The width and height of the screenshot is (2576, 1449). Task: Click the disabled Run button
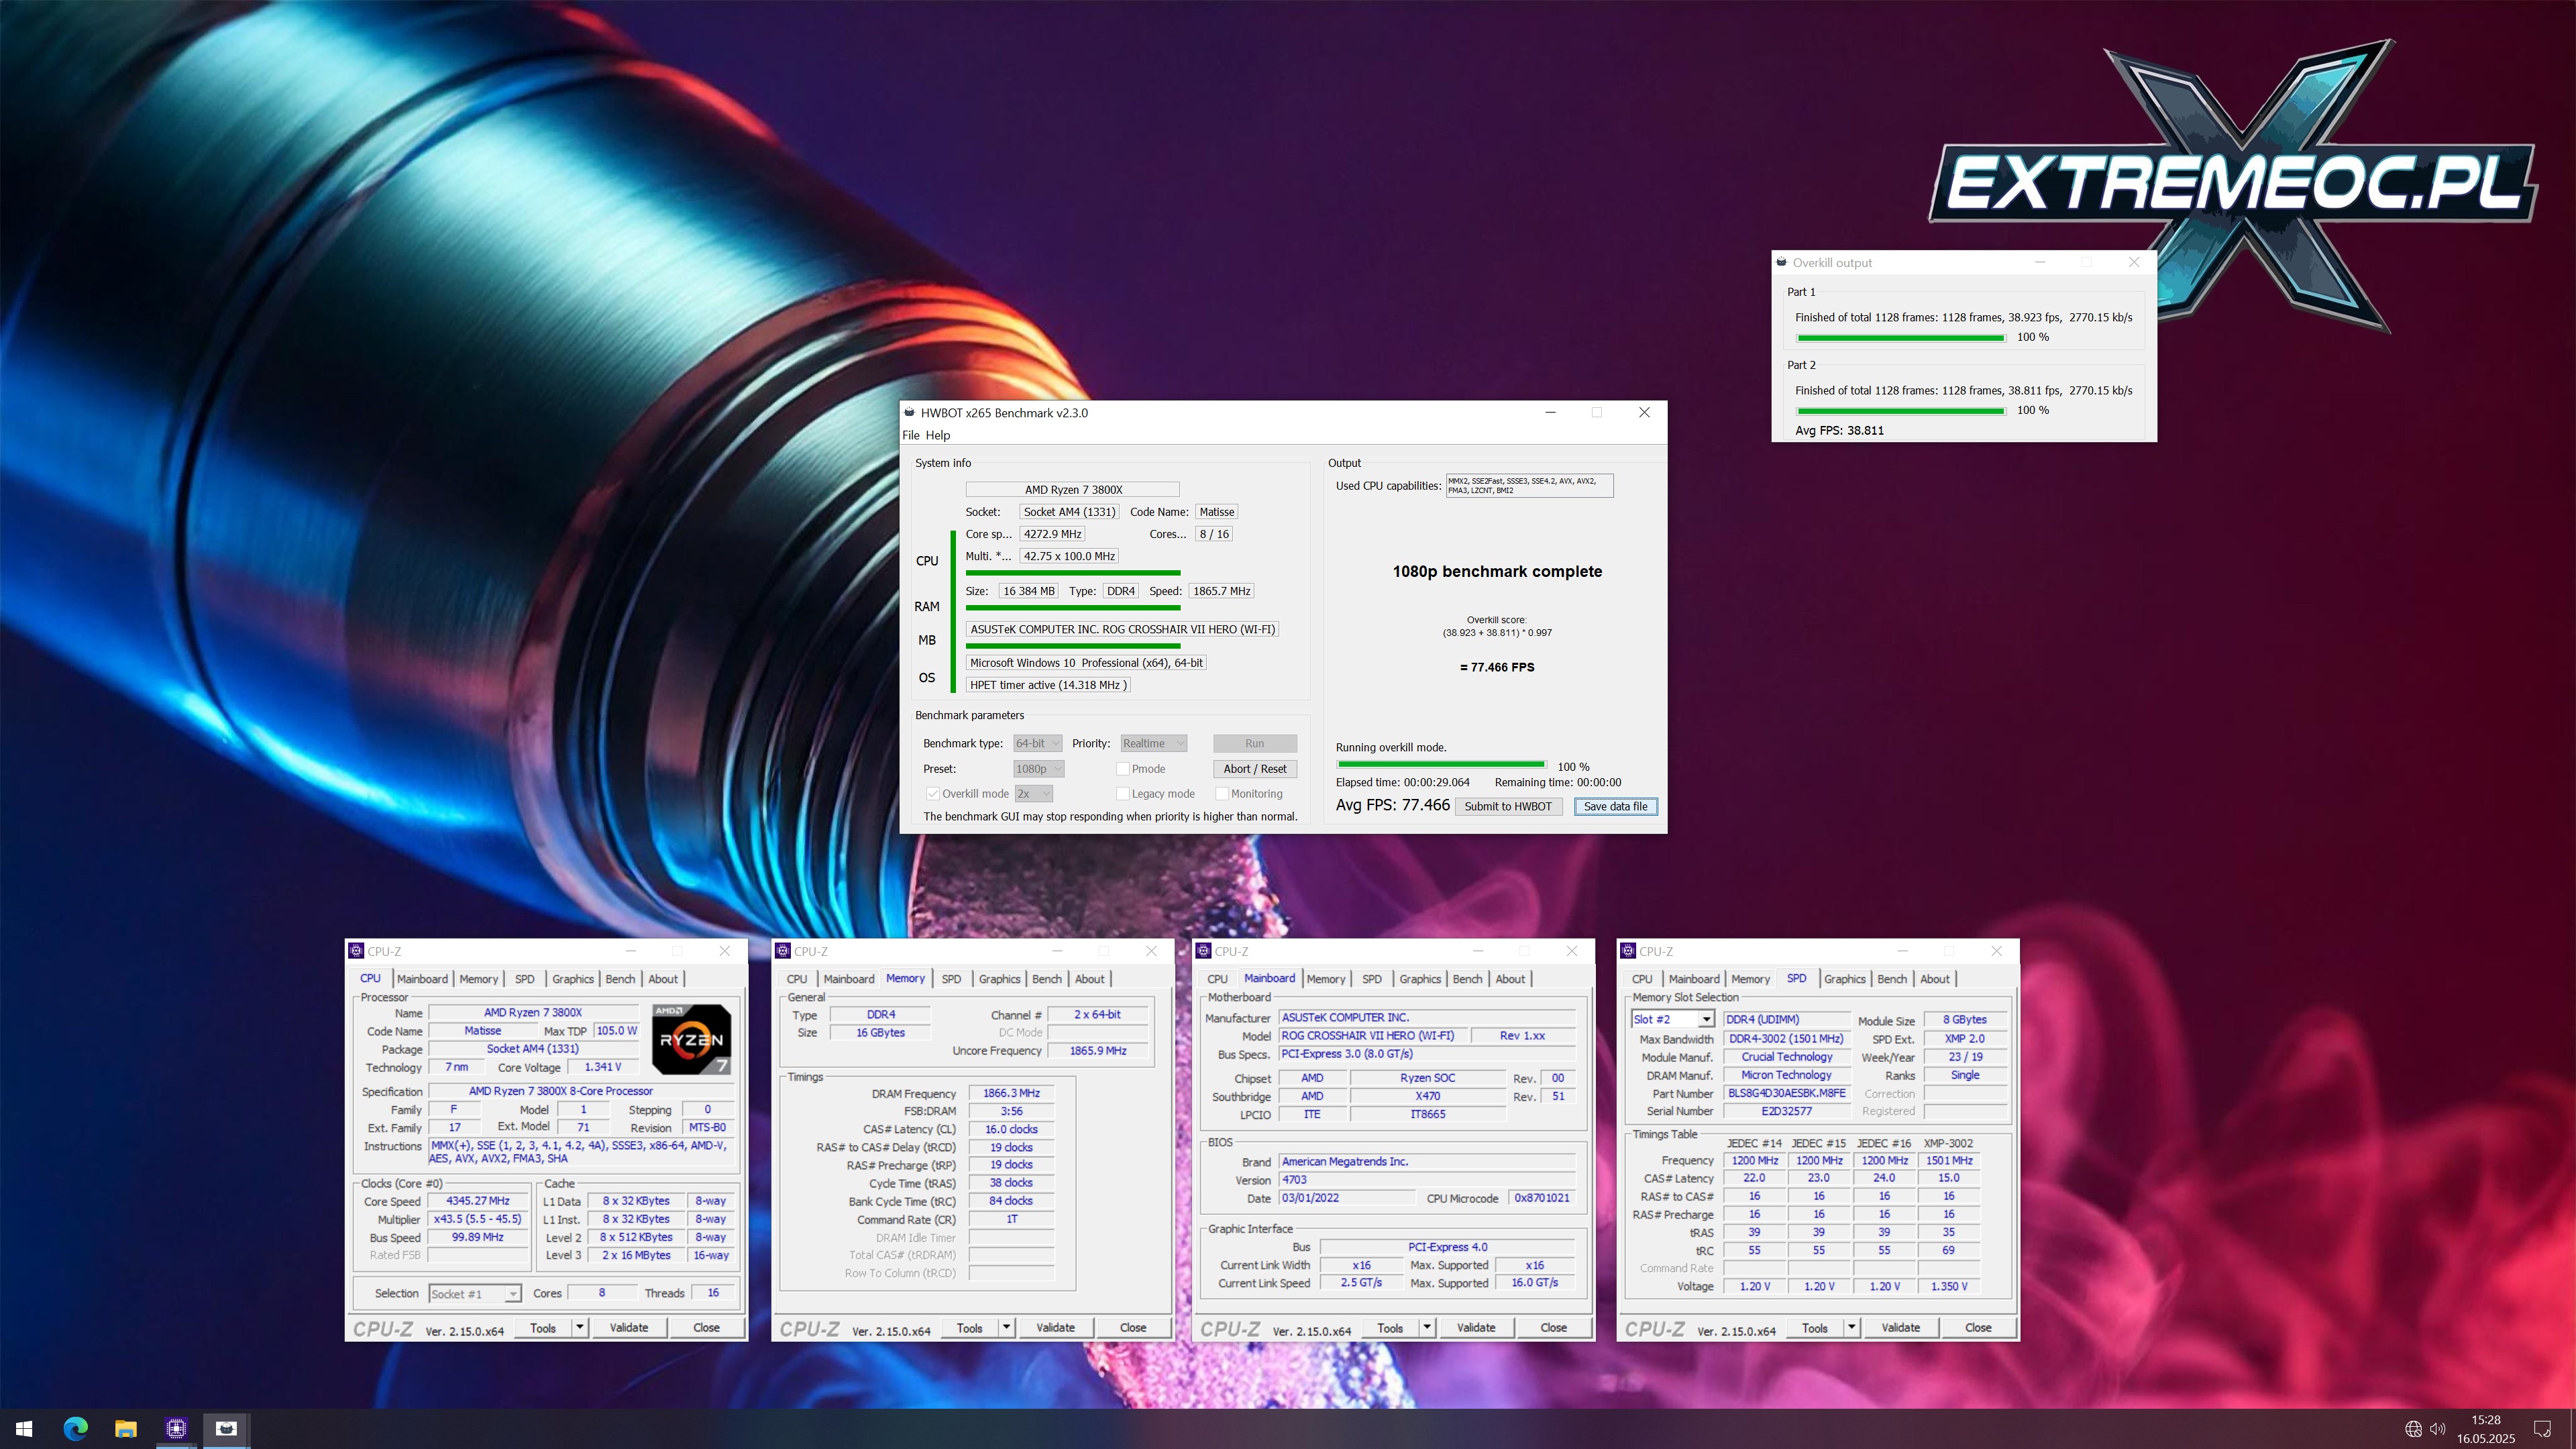click(x=1254, y=743)
